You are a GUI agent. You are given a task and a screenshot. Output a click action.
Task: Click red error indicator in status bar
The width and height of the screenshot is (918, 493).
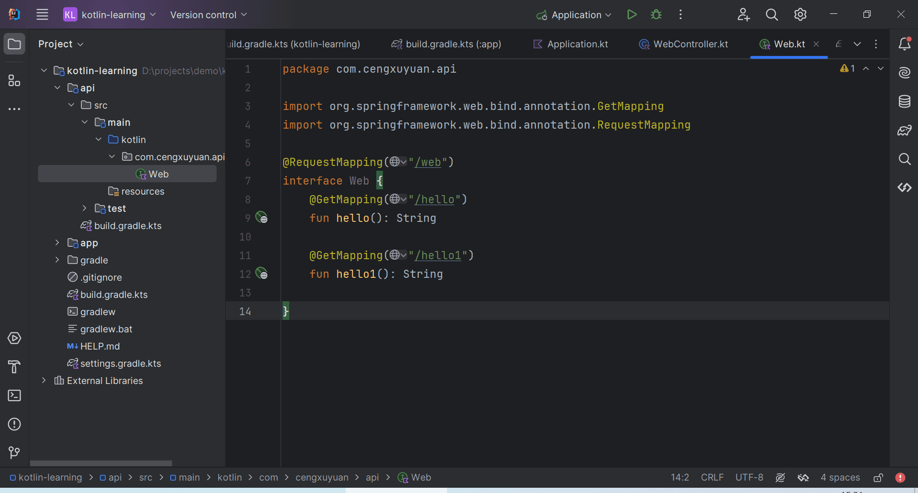point(900,477)
